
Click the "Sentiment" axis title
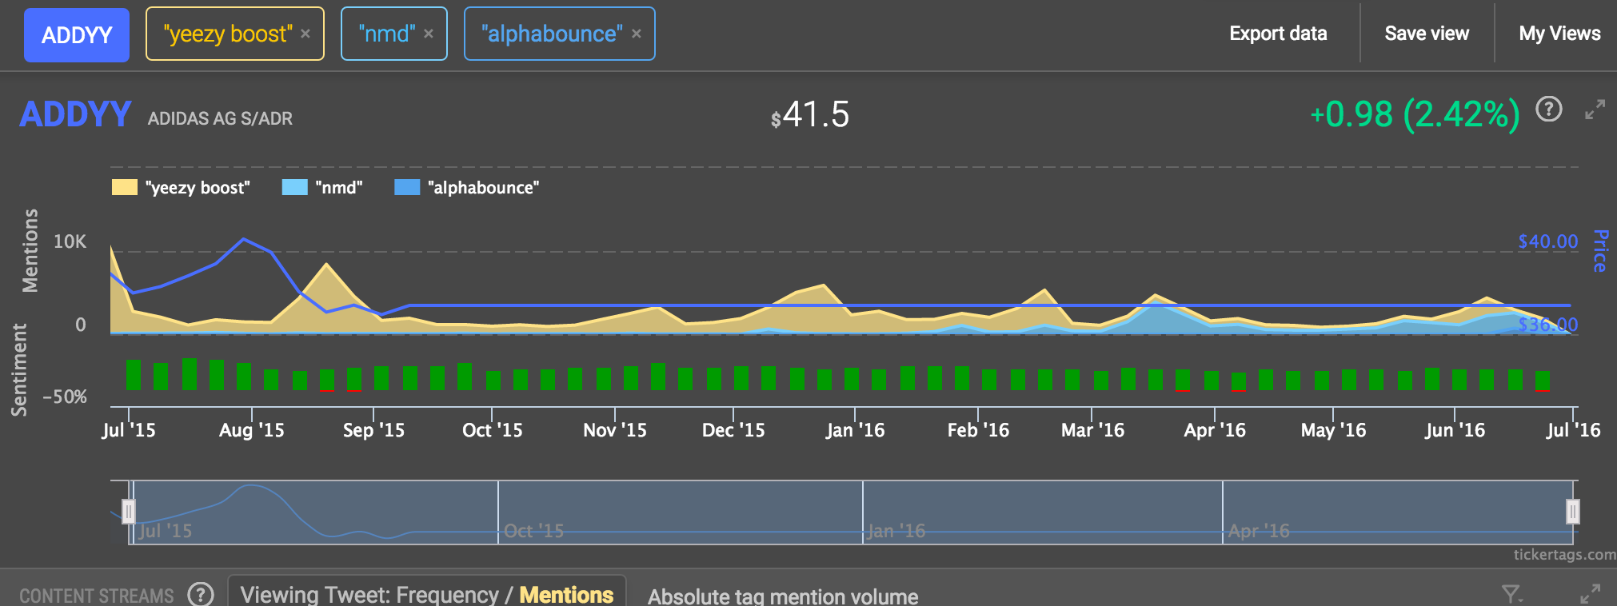[x=18, y=369]
